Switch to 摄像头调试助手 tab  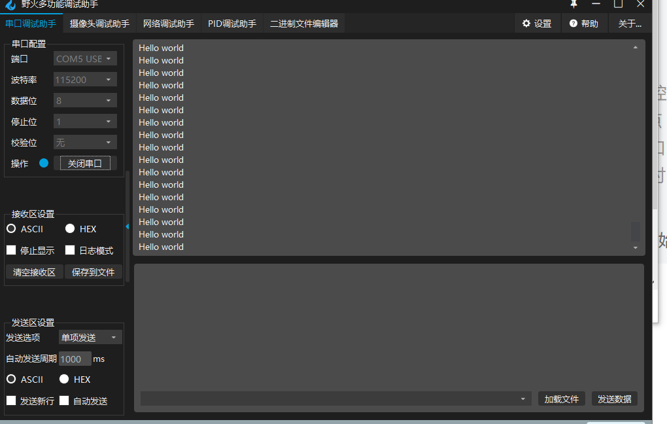click(x=99, y=24)
